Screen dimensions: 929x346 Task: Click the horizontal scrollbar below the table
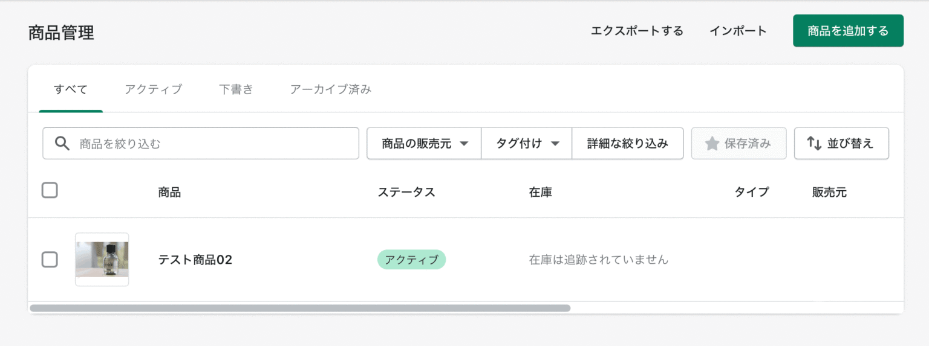click(x=300, y=308)
